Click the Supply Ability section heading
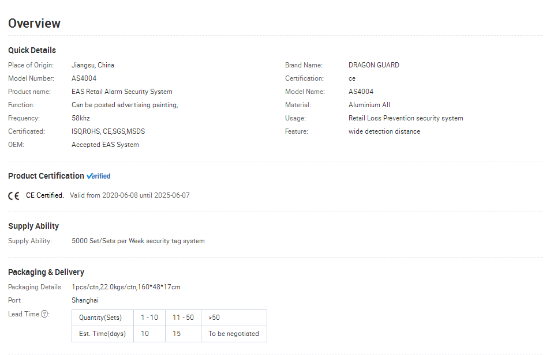Image resolution: width=550 pixels, height=355 pixels. (33, 226)
